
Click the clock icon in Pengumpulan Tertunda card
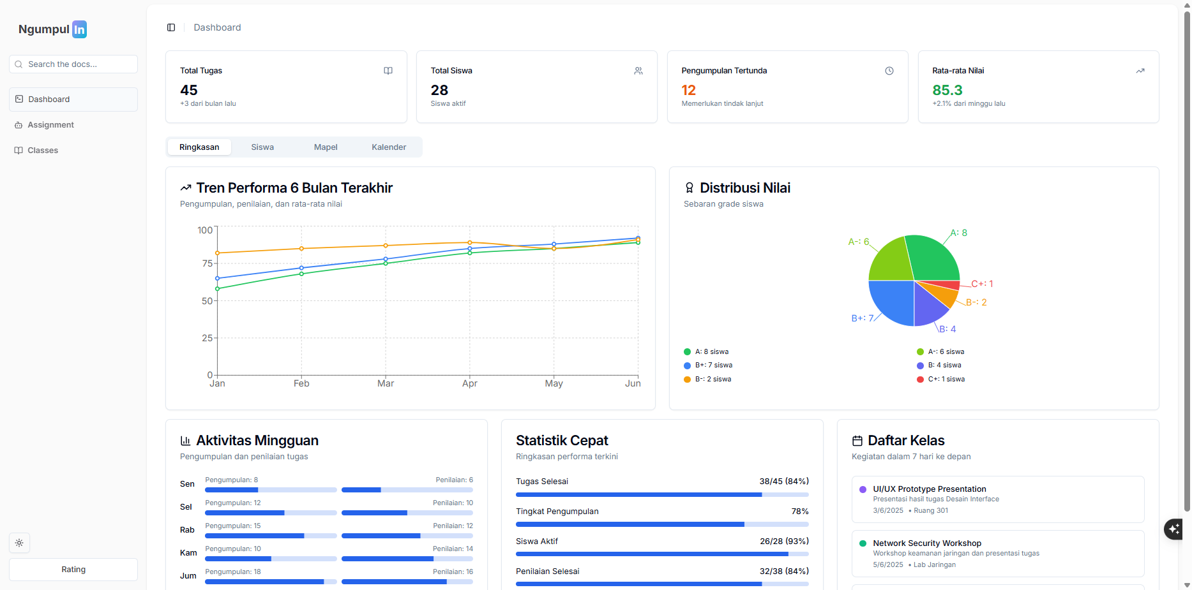coord(889,71)
